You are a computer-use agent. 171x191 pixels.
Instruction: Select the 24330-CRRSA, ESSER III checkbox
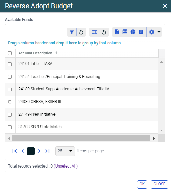click(x=10, y=102)
